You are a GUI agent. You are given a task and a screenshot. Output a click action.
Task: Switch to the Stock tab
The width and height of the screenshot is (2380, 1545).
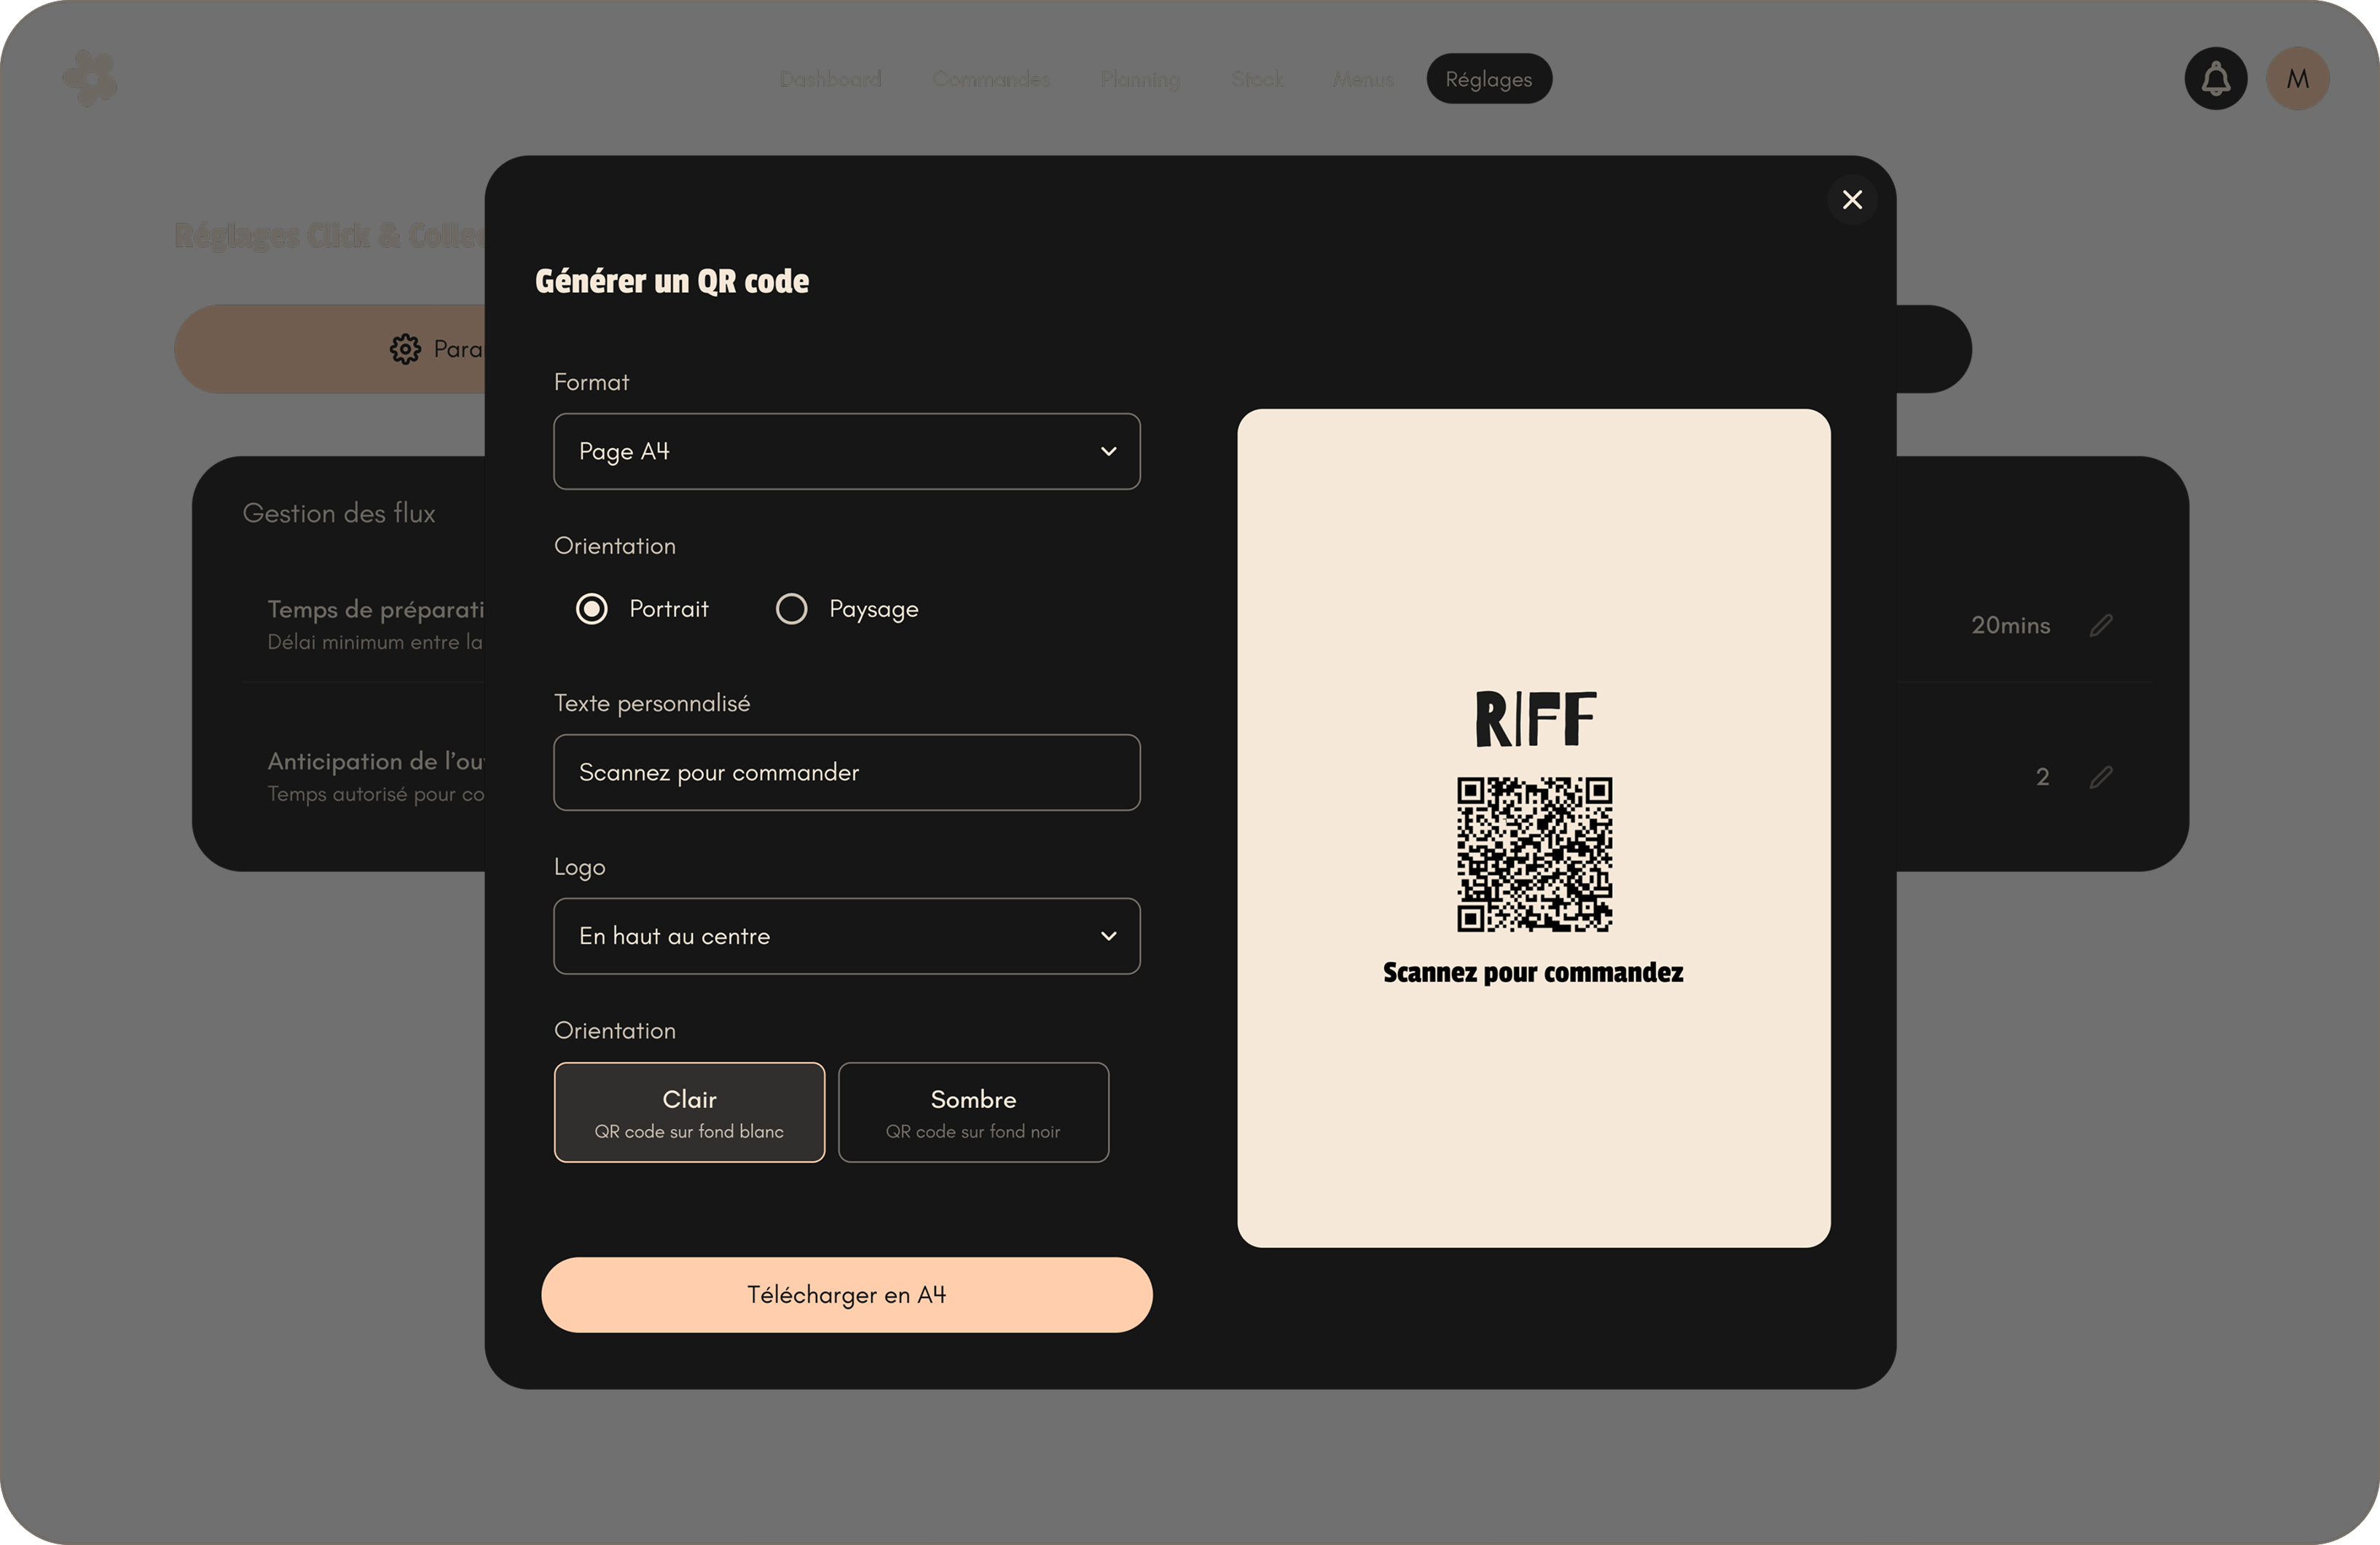(x=1257, y=79)
